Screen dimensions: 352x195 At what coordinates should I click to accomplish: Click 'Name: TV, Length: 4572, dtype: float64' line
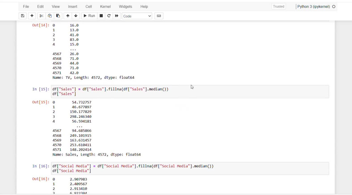(93, 78)
